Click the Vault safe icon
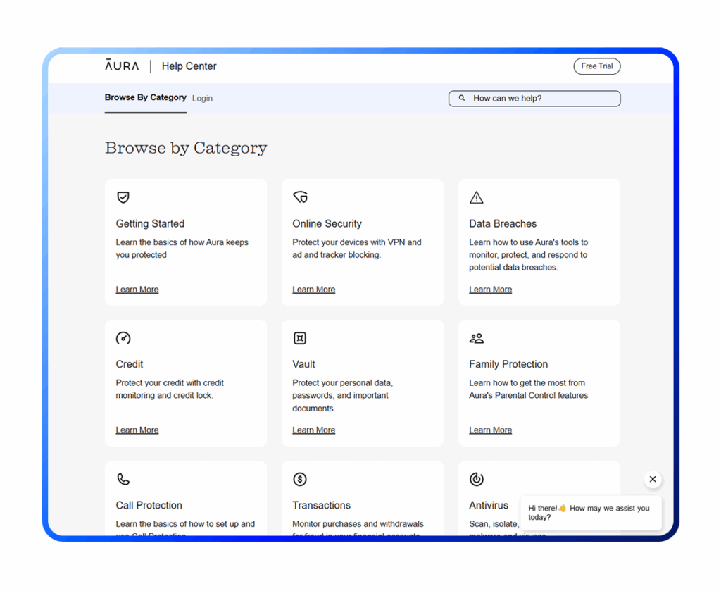Image resolution: width=721 pixels, height=591 pixels. 300,338
